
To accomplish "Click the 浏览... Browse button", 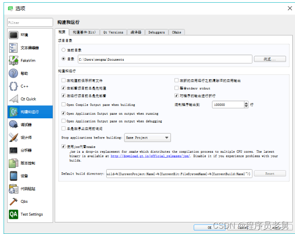I will pyautogui.click(x=270, y=59).
